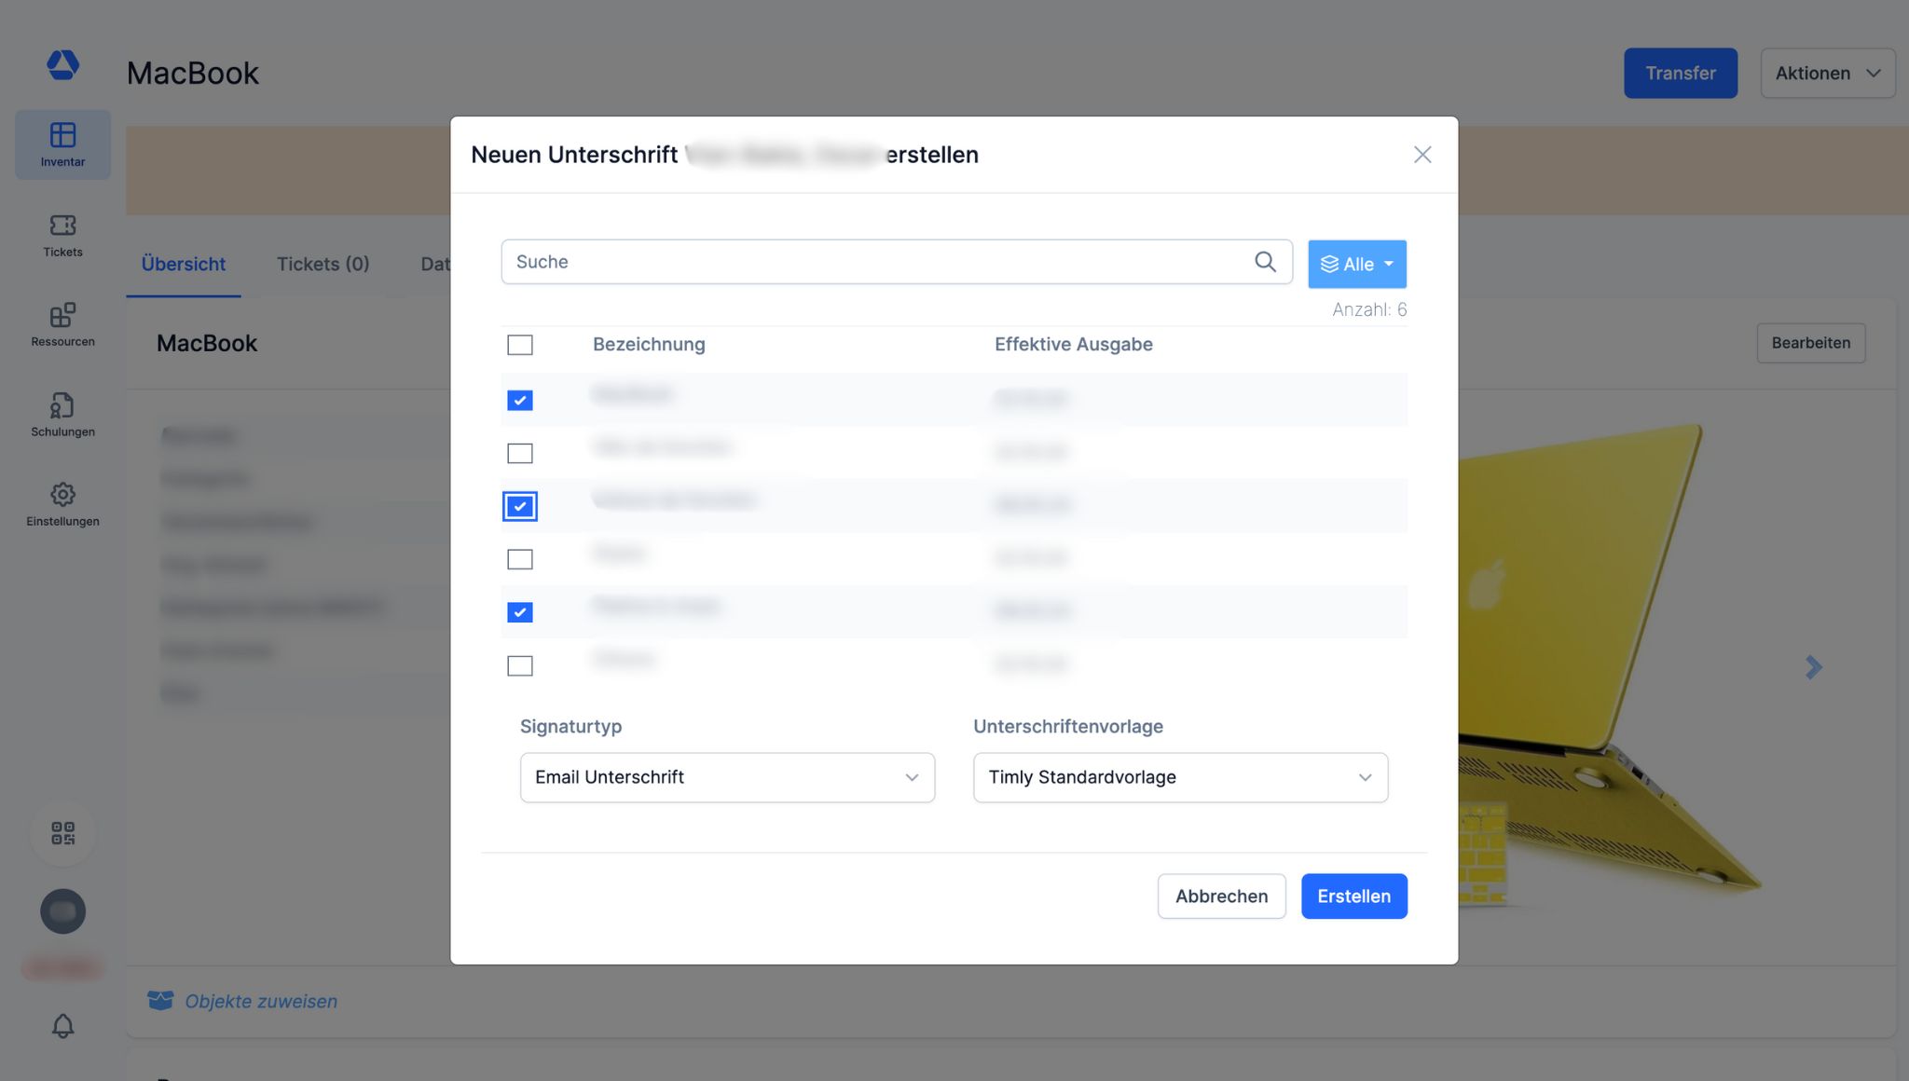Click the QR code scanner icon
Viewport: 1909px width, 1081px height.
pos(62,833)
